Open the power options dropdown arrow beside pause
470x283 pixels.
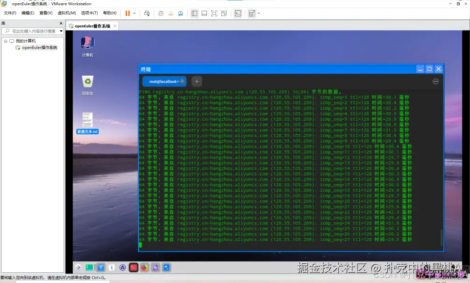tap(134, 13)
